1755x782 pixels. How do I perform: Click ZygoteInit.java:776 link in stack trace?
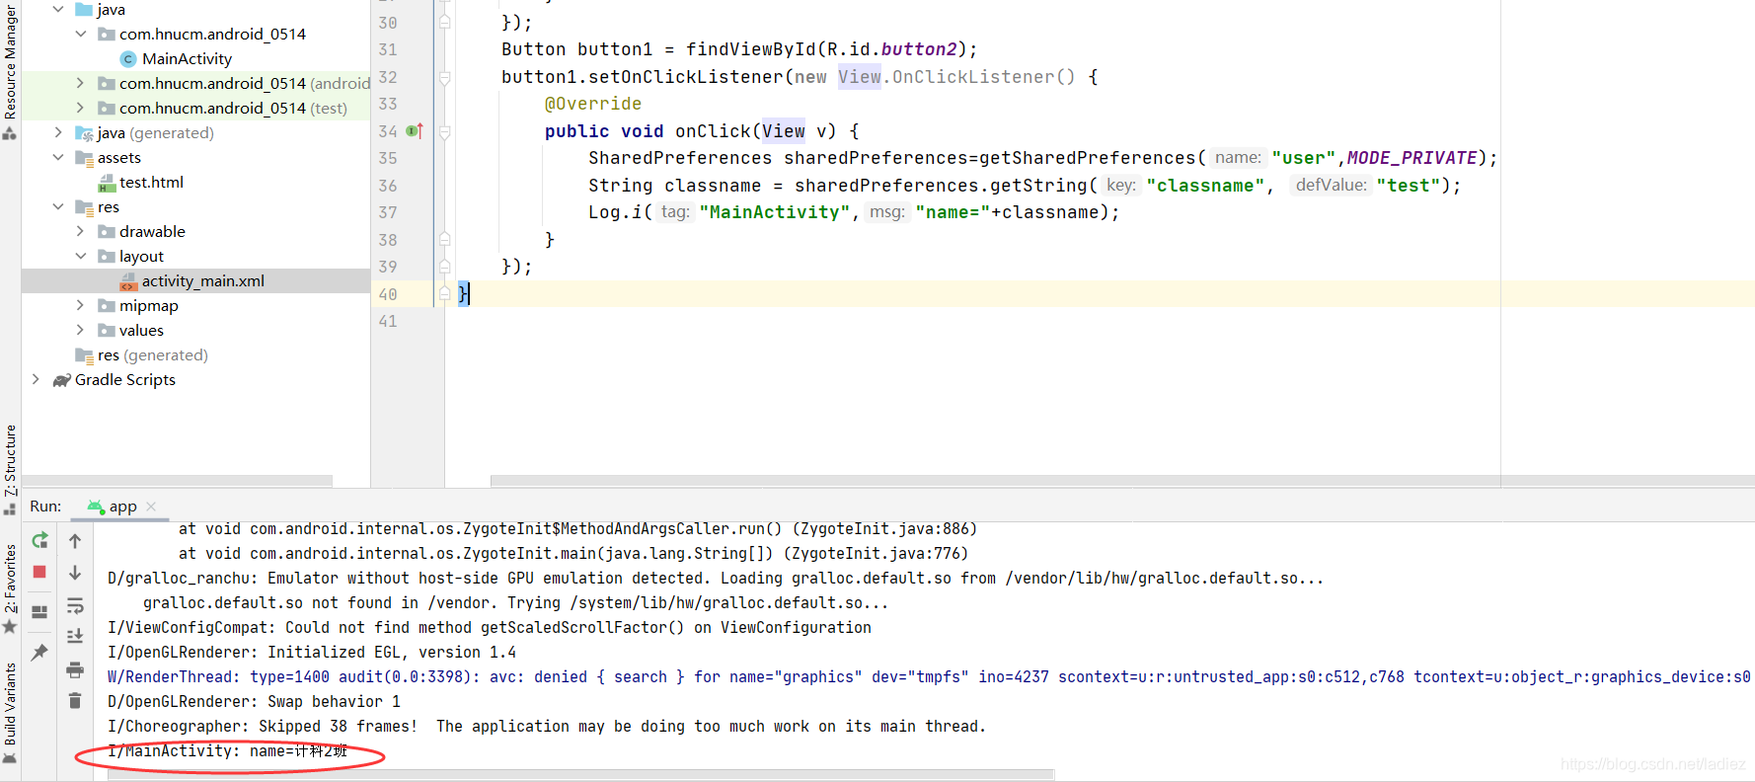pyautogui.click(x=876, y=554)
